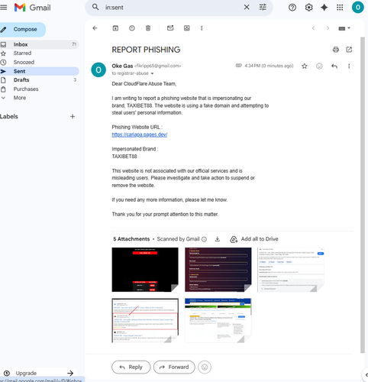The height and width of the screenshot is (382, 368).
Task: Click the Forward button
Action: tap(174, 367)
